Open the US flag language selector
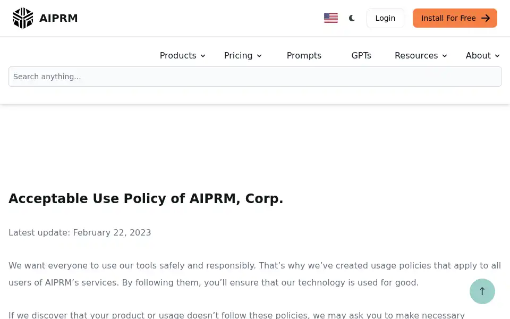Screen dimensions: 510x319 331,18
